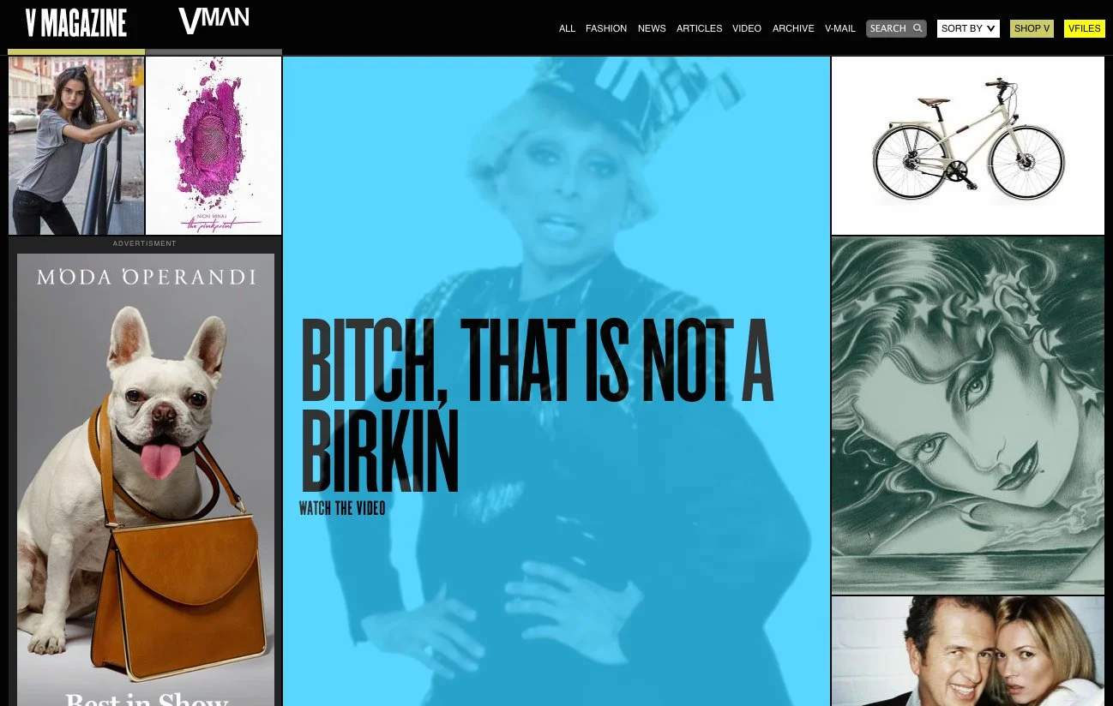Open the NEWS section
Image resolution: width=1113 pixels, height=706 pixels.
point(652,28)
